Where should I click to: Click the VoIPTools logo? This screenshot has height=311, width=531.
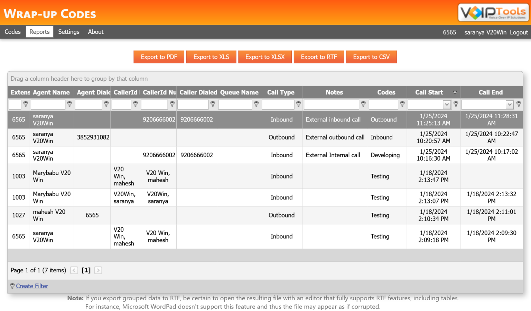click(493, 12)
